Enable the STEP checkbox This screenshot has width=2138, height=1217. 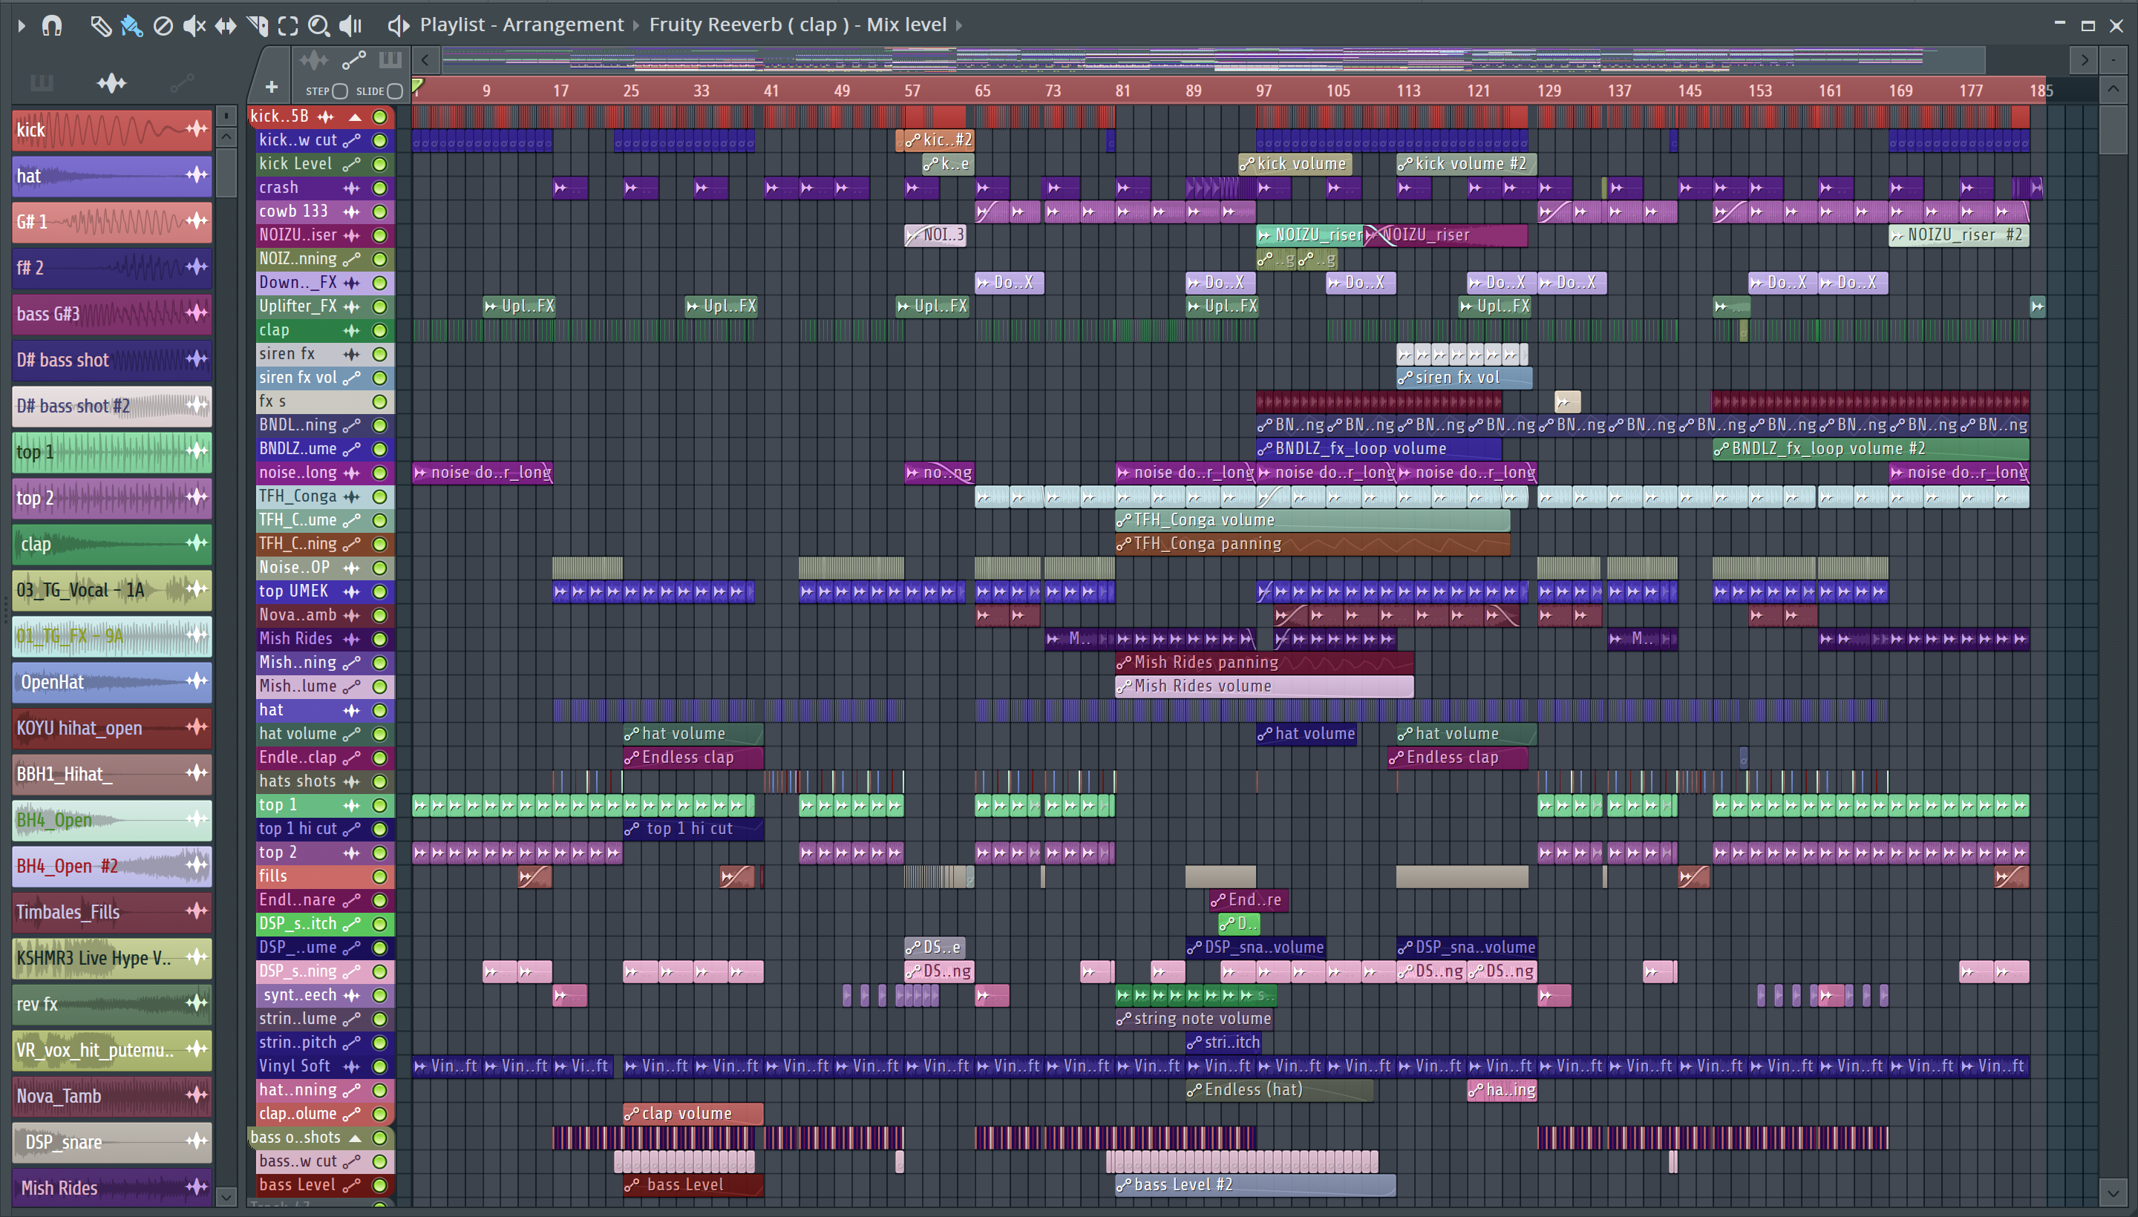339,91
